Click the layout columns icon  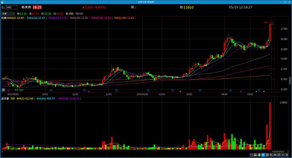point(267,155)
